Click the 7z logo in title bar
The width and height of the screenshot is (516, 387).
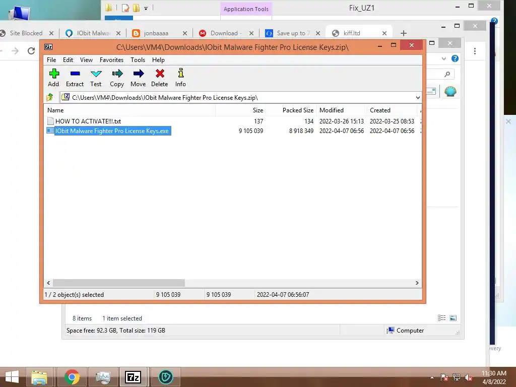48,47
